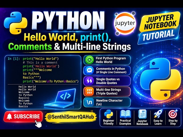Click code line print("Hello World")
The image size is (183, 137).
coord(41,59)
